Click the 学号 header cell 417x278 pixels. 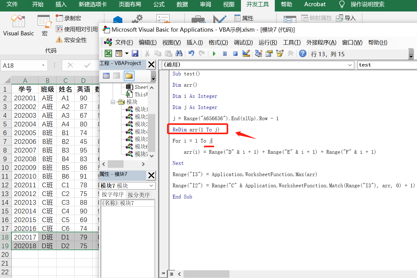[25, 89]
